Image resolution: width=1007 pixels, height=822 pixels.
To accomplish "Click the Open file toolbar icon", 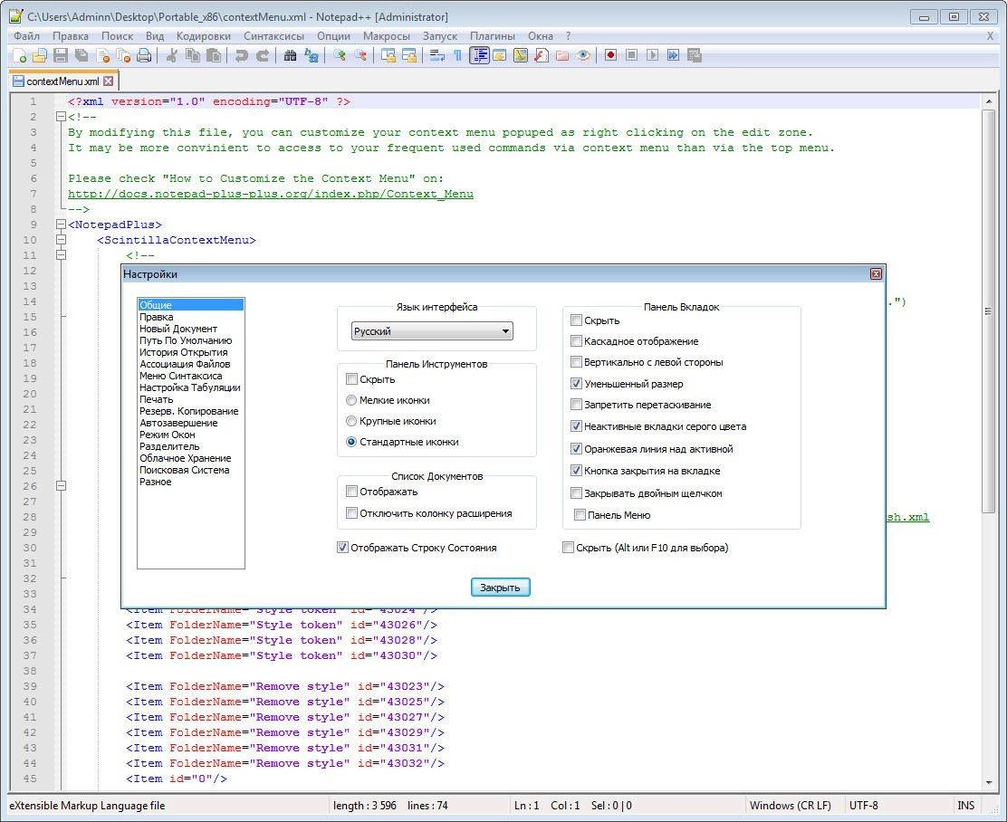I will coord(40,56).
